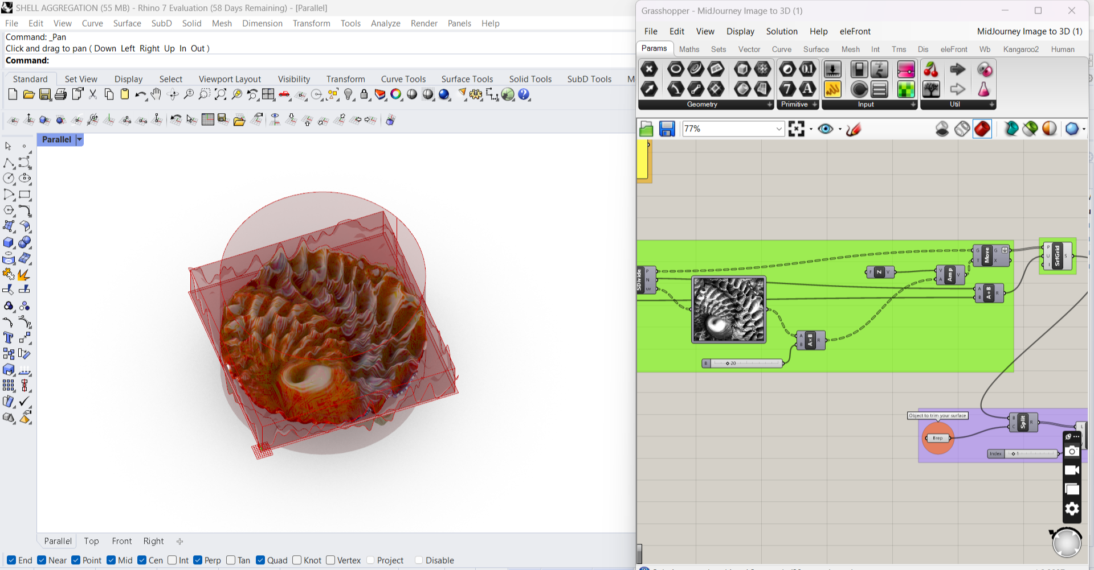Image resolution: width=1094 pixels, height=570 pixels.
Task: Select the Panel component icon
Action: tap(880, 89)
